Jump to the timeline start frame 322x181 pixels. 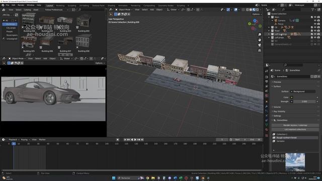coord(125,140)
